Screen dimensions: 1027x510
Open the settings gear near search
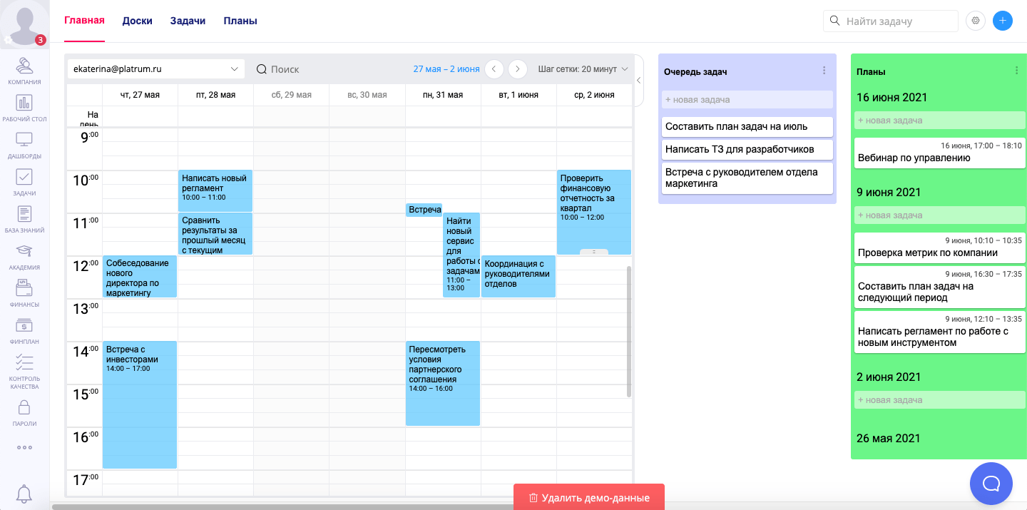tap(975, 21)
